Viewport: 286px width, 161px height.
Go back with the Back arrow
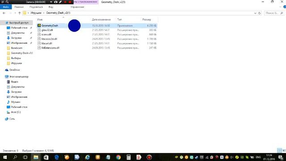click(4, 13)
